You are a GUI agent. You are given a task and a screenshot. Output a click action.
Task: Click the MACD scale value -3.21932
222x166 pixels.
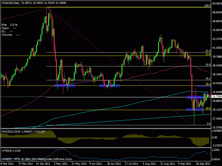coord(217,145)
